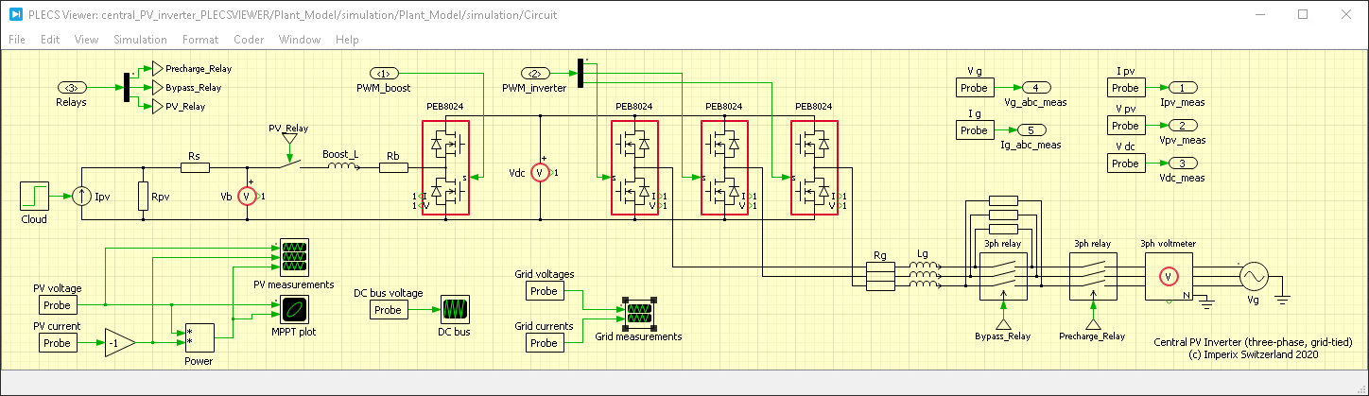The height and width of the screenshot is (396, 1369).
Task: Select the Relays demultiplexer bar
Action: (126, 87)
